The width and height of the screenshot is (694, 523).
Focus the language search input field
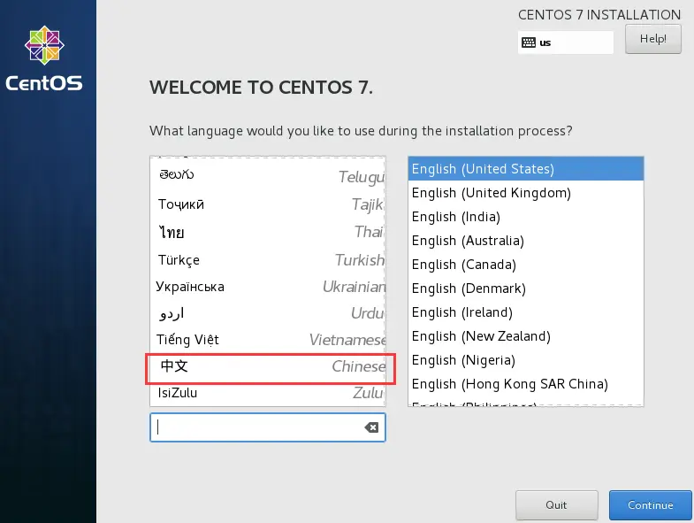coord(268,427)
